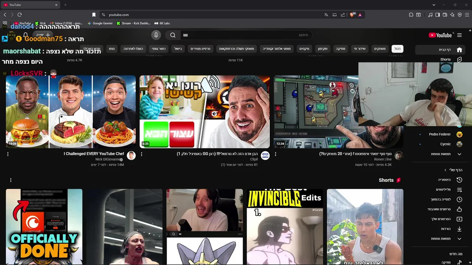Open the OFFICIALLY DONE Crunchyroll short

[x=44, y=227]
